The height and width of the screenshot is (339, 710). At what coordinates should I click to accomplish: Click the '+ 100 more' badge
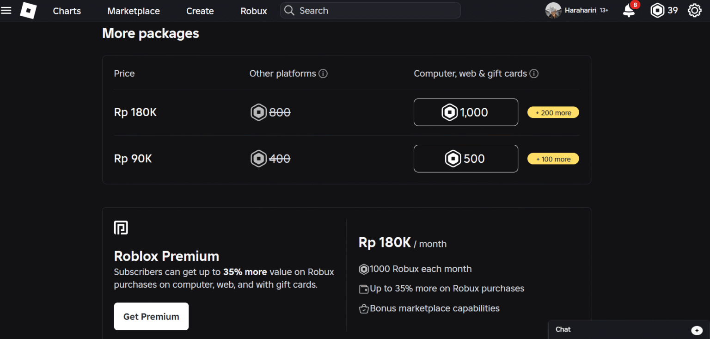click(553, 159)
